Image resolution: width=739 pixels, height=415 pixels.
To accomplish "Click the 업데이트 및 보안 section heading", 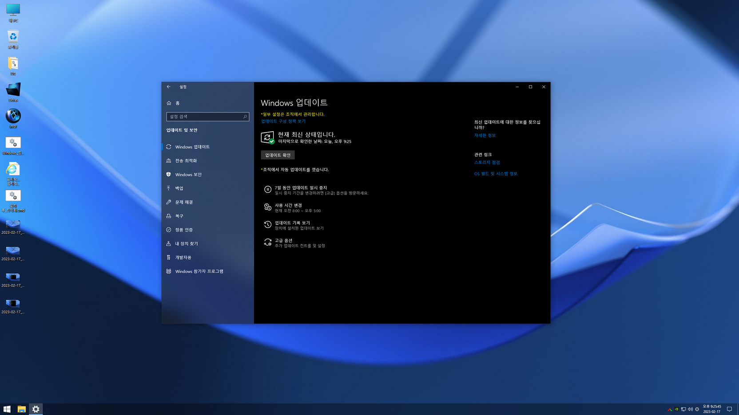I will pyautogui.click(x=182, y=130).
